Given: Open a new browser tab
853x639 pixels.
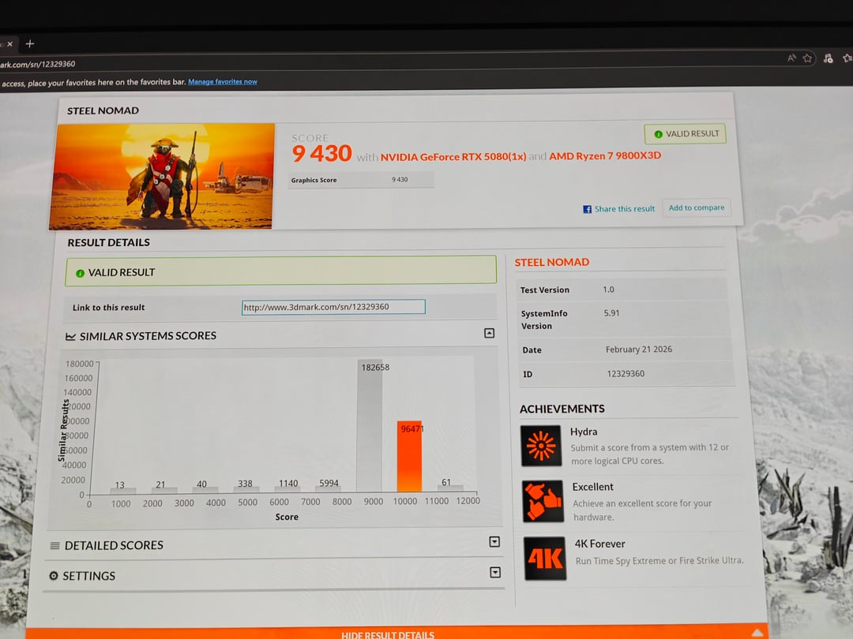Looking at the screenshot, I should [30, 44].
